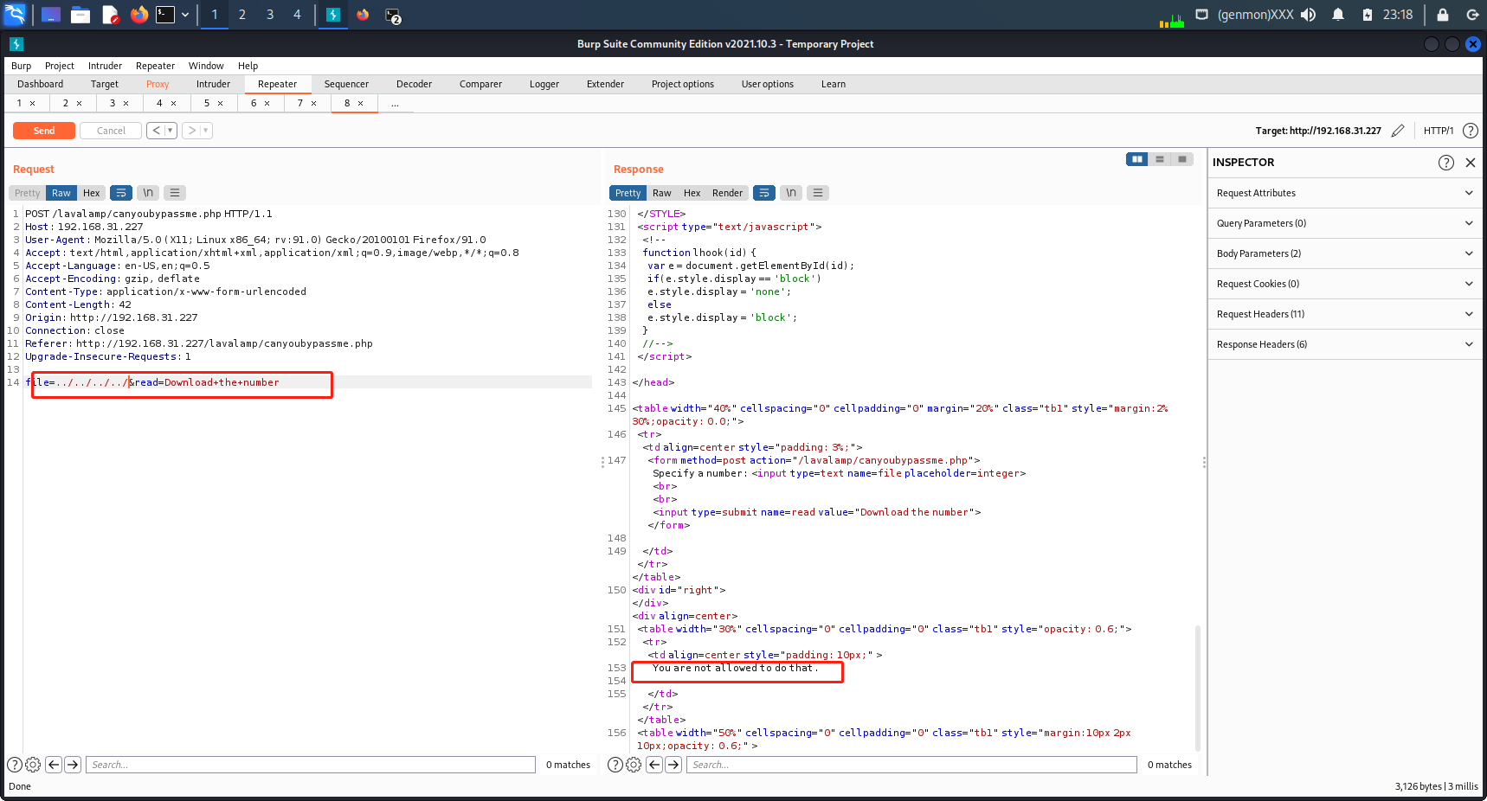The image size is (1487, 801).
Task: Open the notifications bell icon
Action: pyautogui.click(x=1338, y=15)
